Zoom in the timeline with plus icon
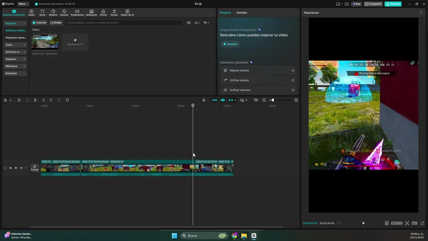 pyautogui.click(x=296, y=100)
